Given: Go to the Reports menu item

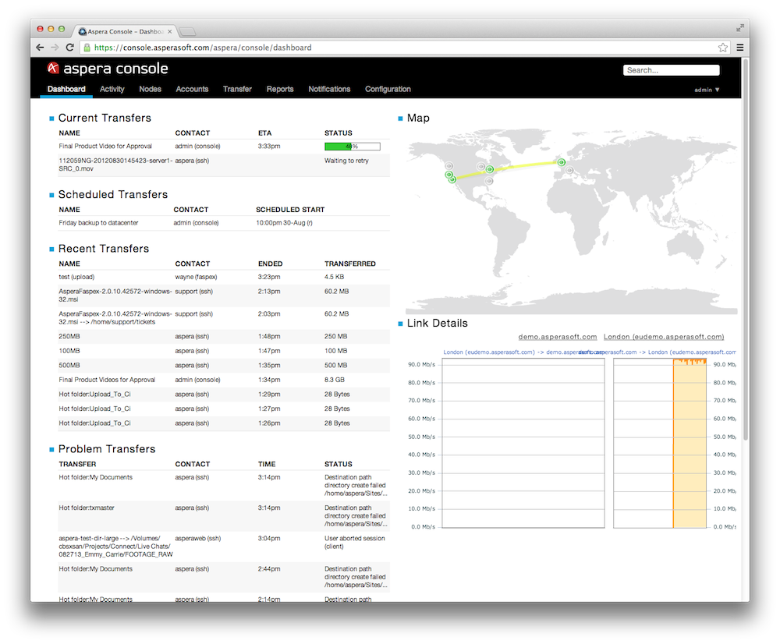Looking at the screenshot, I should tap(279, 89).
